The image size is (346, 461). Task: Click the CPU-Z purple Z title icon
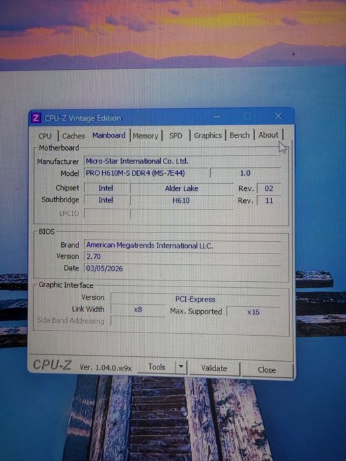click(36, 118)
